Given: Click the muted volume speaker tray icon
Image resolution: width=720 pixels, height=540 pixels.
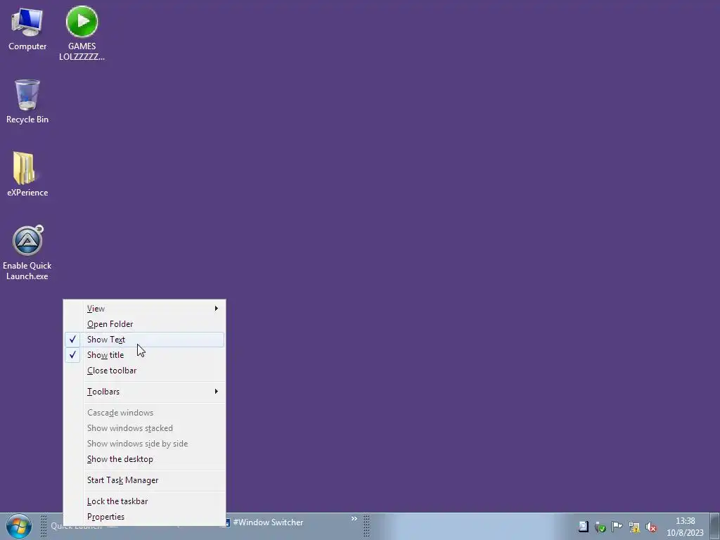Looking at the screenshot, I should [x=651, y=527].
